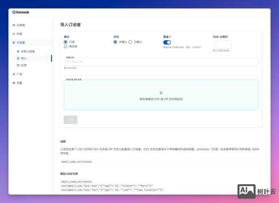This screenshot has height=203, width=279.
Task: Click the bounces envelope icon
Action: click(18, 65)
